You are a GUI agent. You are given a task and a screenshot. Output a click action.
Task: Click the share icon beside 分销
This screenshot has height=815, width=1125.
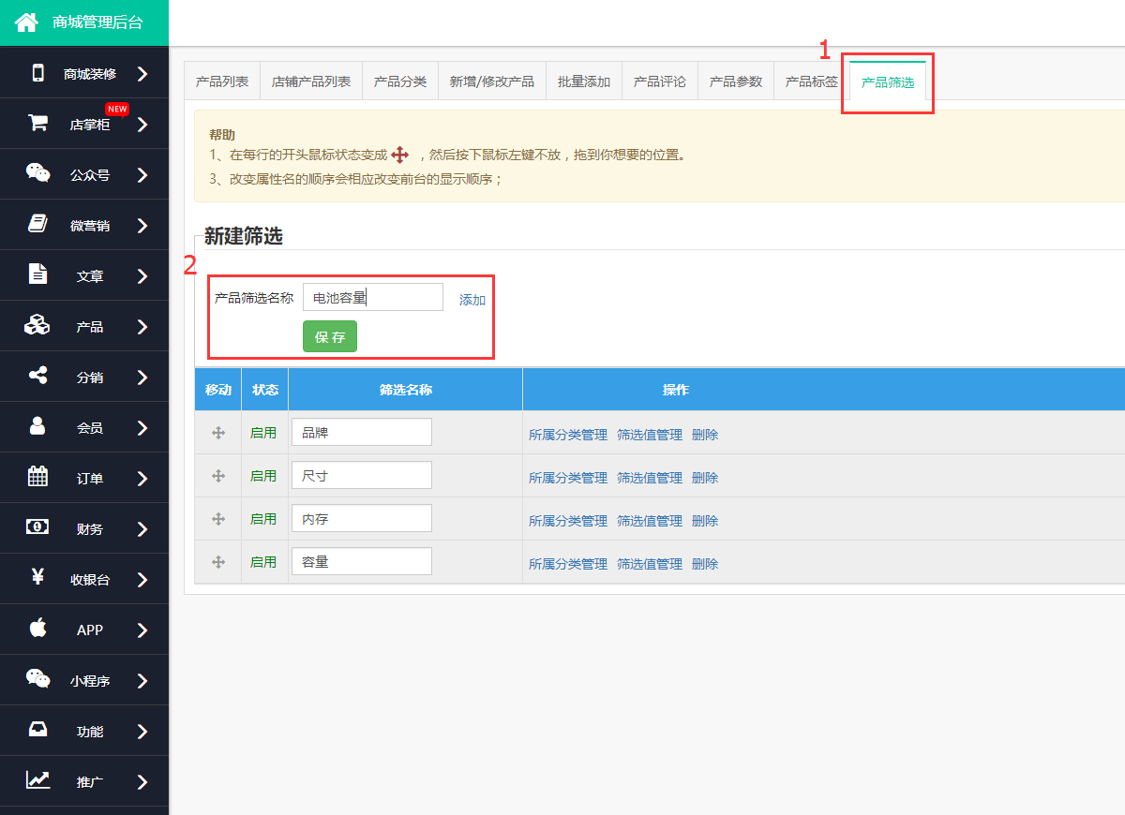[x=37, y=376]
